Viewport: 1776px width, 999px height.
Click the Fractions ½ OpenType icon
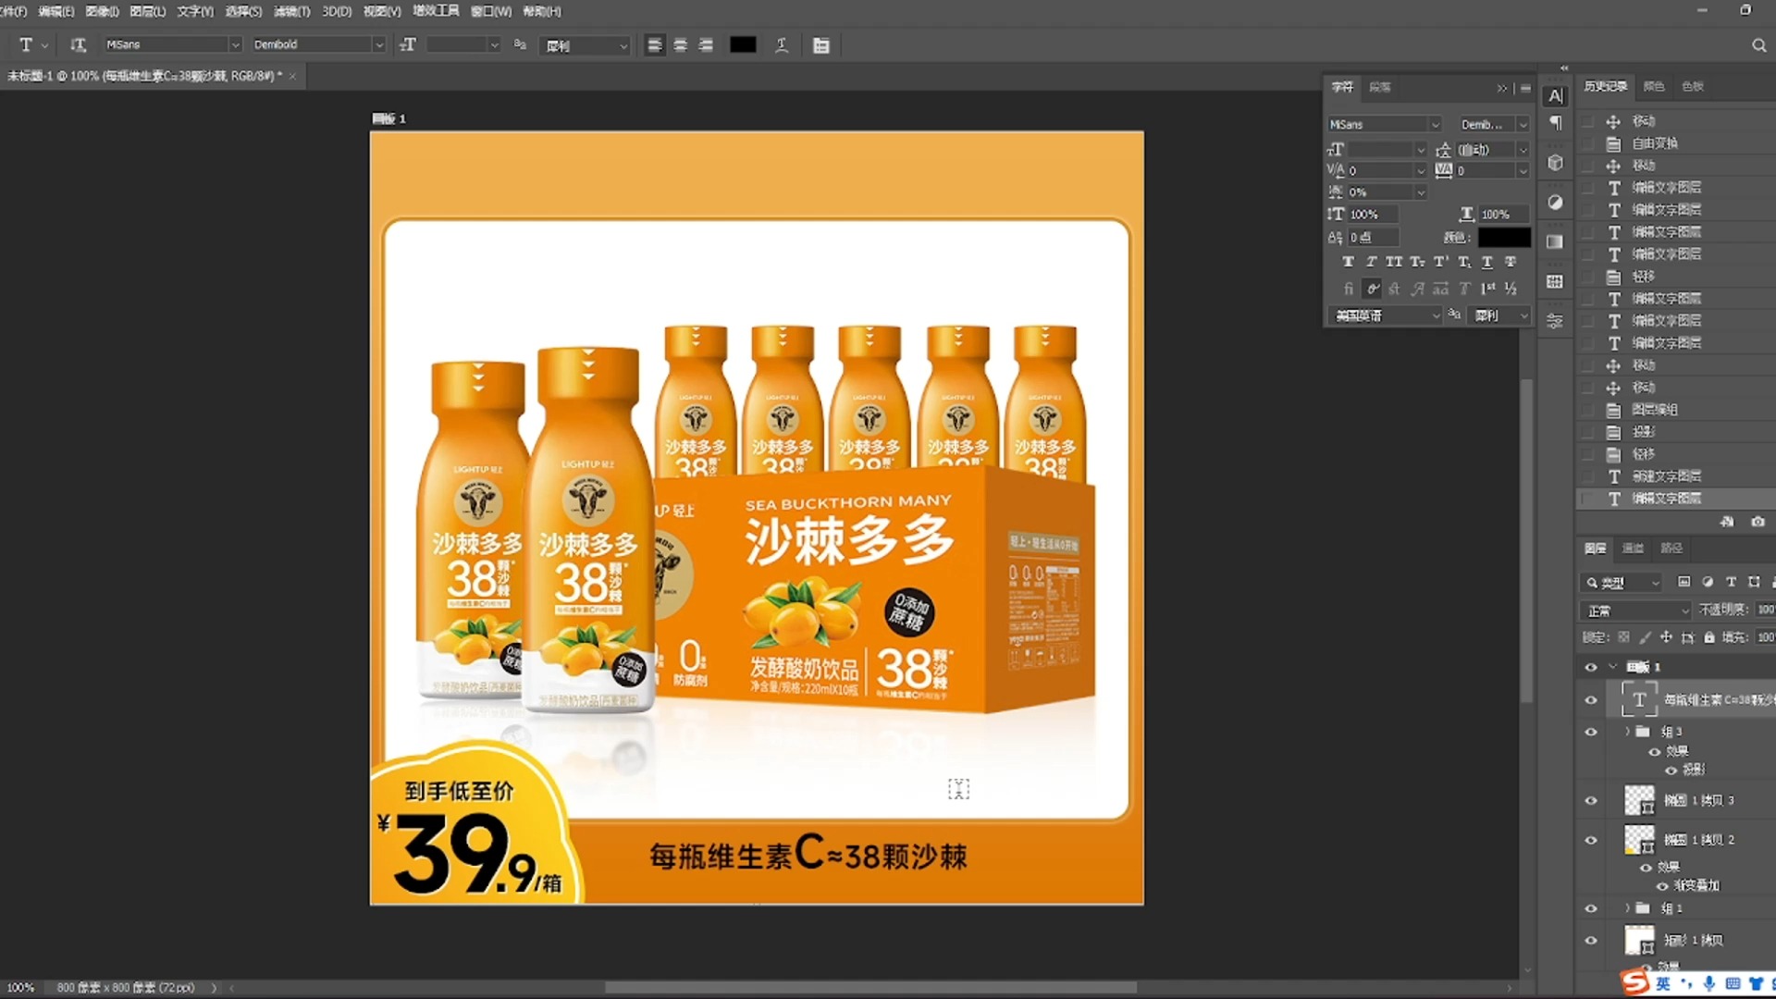pos(1510,289)
